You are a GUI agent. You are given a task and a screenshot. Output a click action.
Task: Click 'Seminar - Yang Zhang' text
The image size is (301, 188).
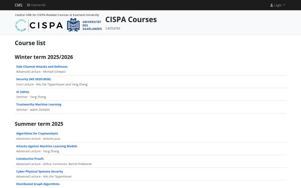click(x=31, y=97)
